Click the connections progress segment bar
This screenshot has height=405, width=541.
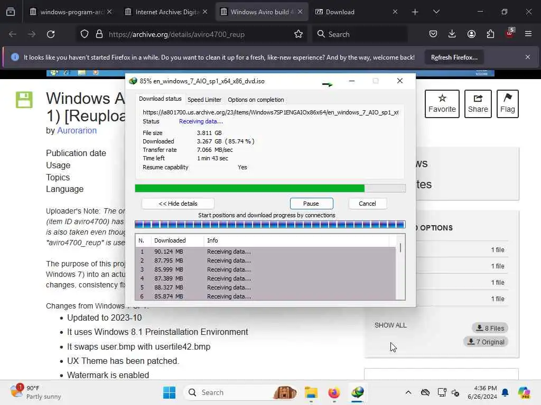point(270,225)
